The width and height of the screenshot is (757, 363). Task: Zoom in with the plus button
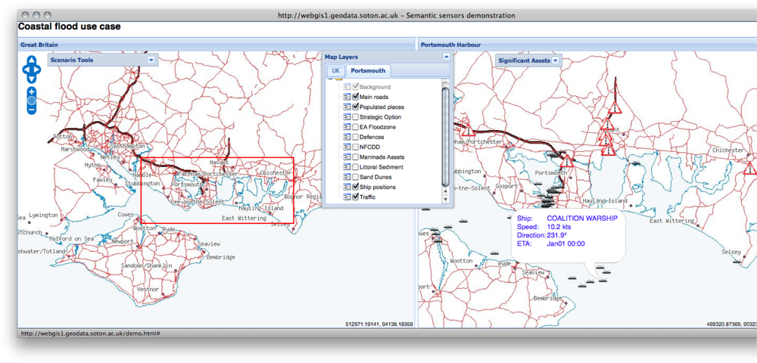click(x=31, y=92)
